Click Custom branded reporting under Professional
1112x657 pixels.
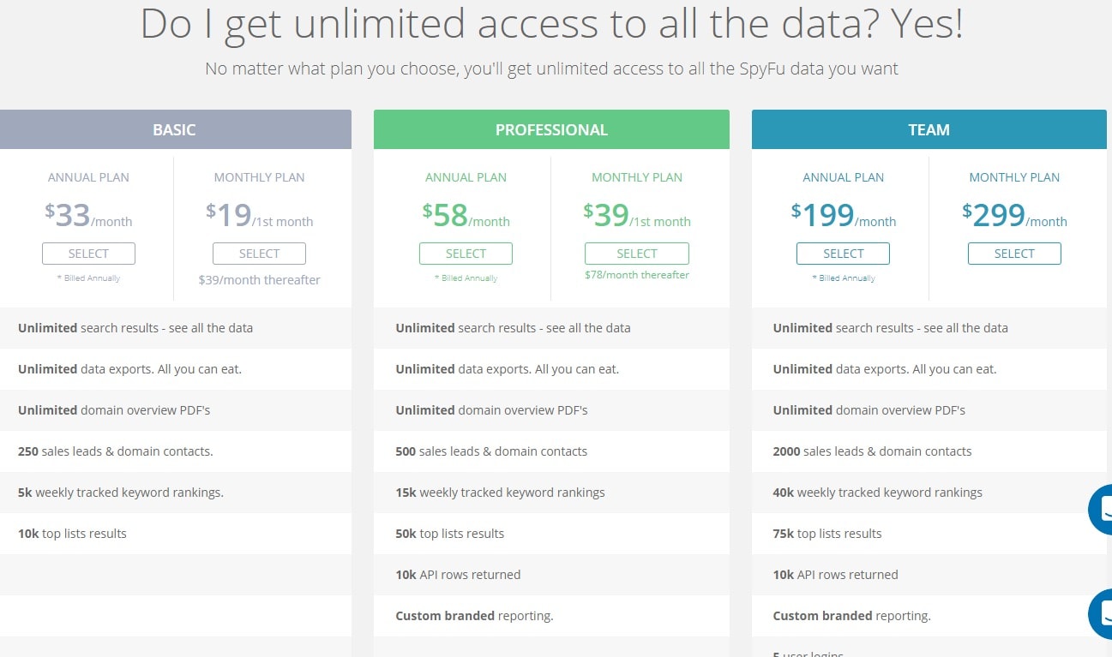click(474, 616)
